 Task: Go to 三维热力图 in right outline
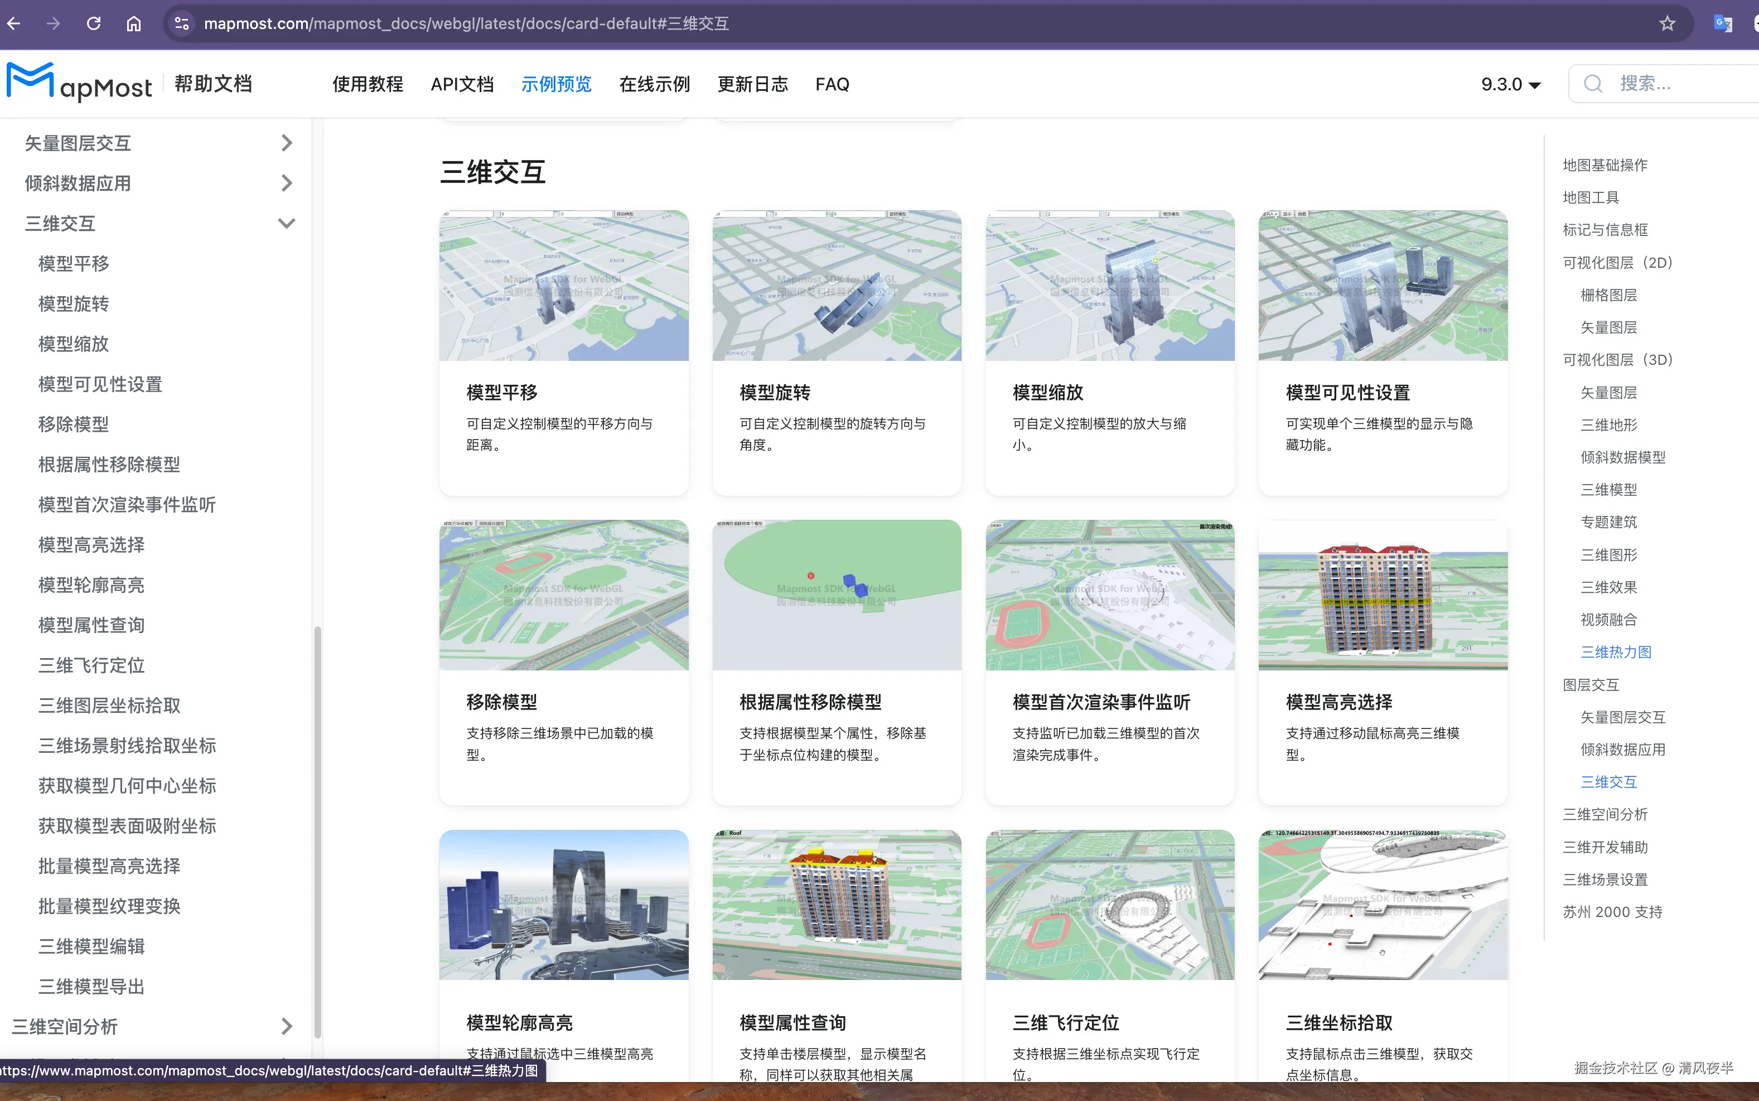(1615, 651)
